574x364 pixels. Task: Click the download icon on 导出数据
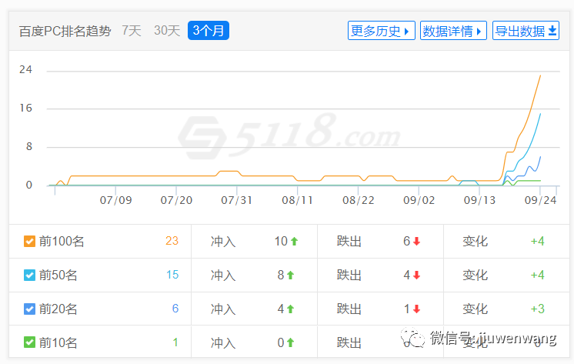pyautogui.click(x=552, y=31)
